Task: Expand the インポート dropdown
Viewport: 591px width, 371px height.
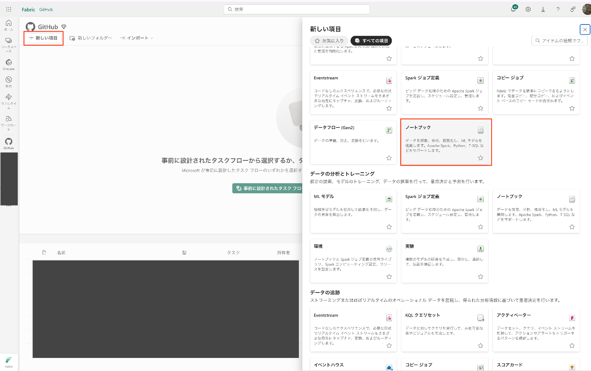Action: click(x=136, y=38)
